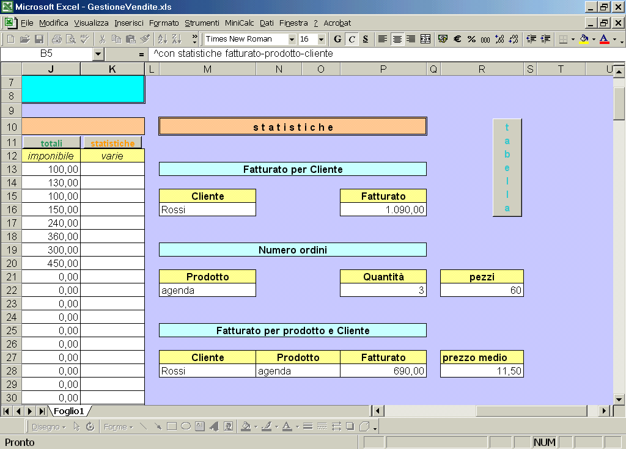Merge and center the selected cells
The height and width of the screenshot is (449, 626).
[x=425, y=38]
